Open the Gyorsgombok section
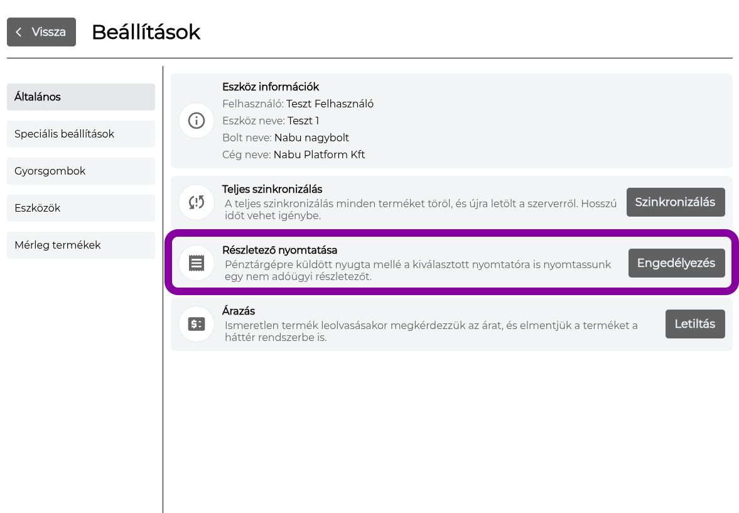Viewport: 739px width, 513px height. point(81,171)
